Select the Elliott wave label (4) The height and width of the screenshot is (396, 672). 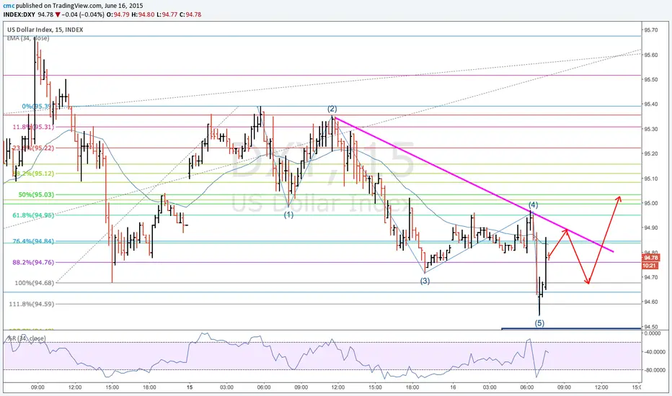click(x=533, y=204)
